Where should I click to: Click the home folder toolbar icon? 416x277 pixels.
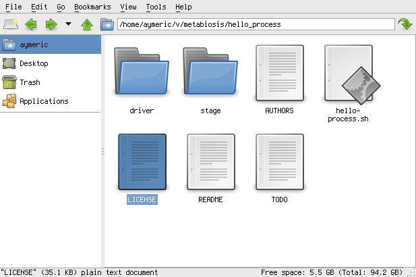coord(107,25)
